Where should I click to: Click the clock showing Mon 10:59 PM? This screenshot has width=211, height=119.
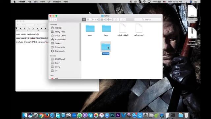coord(175,2)
